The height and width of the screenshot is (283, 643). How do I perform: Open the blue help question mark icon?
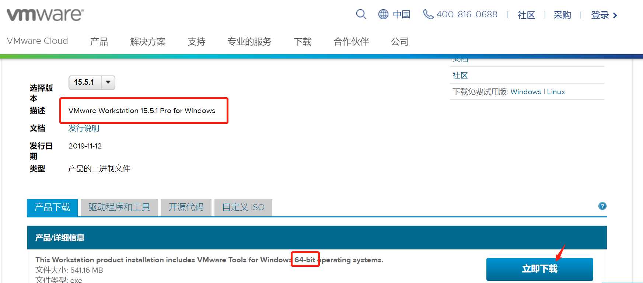point(602,206)
